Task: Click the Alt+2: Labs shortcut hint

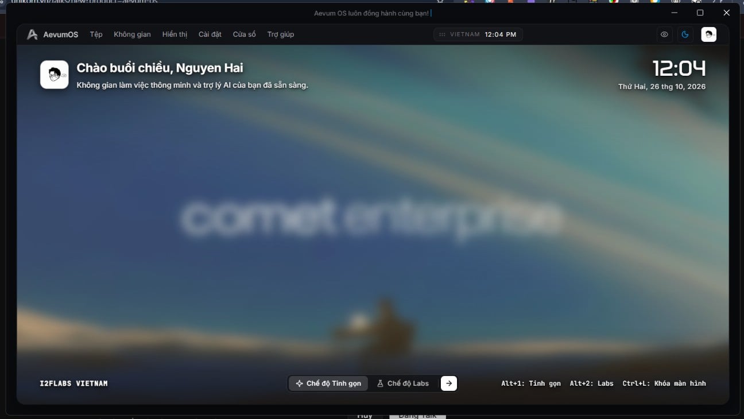Action: pyautogui.click(x=592, y=383)
